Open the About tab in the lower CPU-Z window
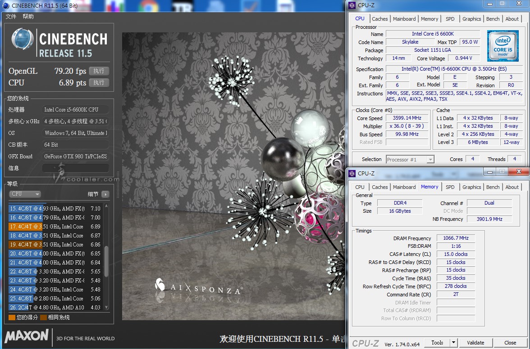 (x=512, y=187)
